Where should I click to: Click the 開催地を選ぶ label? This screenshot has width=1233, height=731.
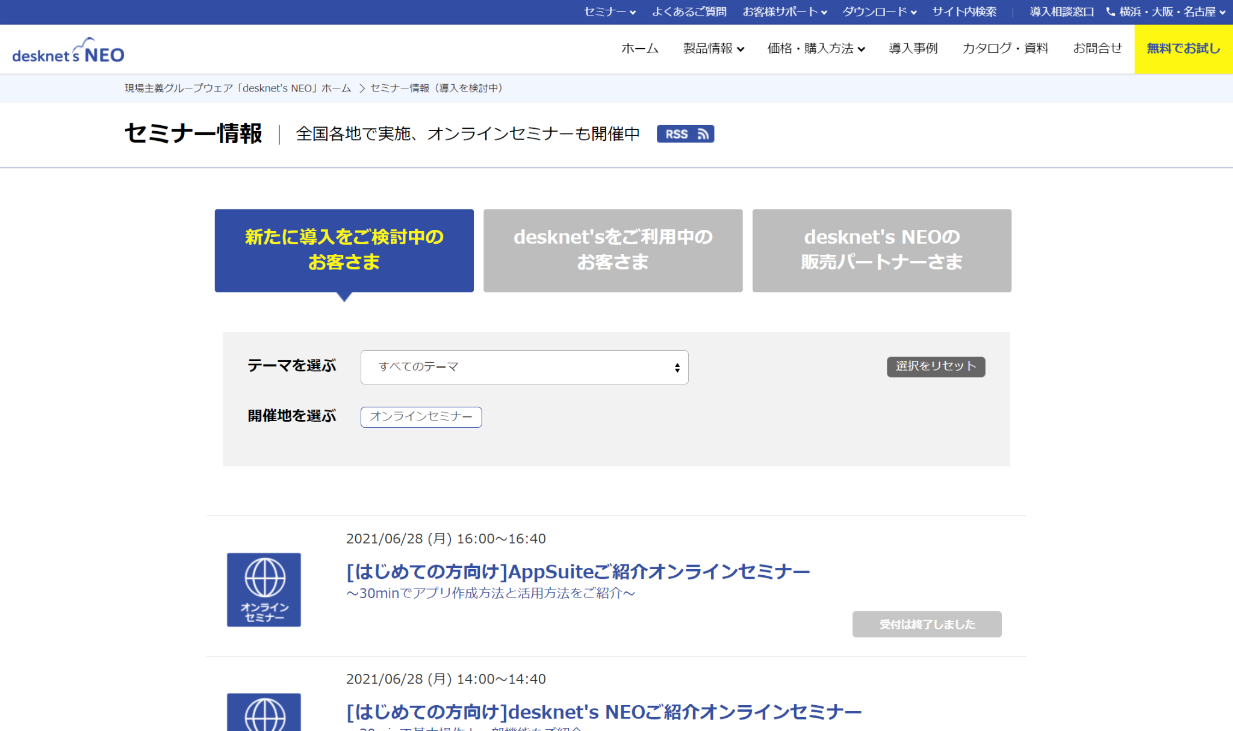tap(291, 416)
